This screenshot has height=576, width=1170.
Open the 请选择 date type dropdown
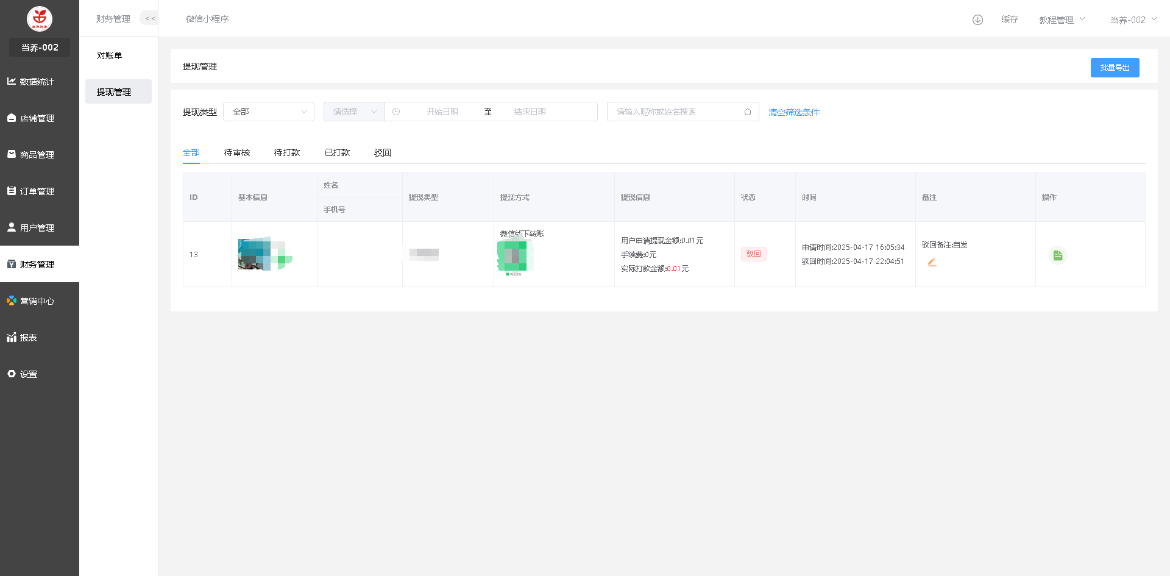354,112
